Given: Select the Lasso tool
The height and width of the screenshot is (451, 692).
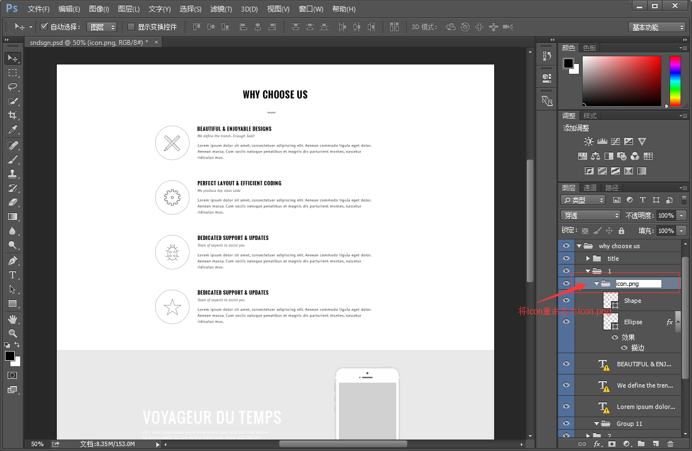Looking at the screenshot, I should pos(12,87).
